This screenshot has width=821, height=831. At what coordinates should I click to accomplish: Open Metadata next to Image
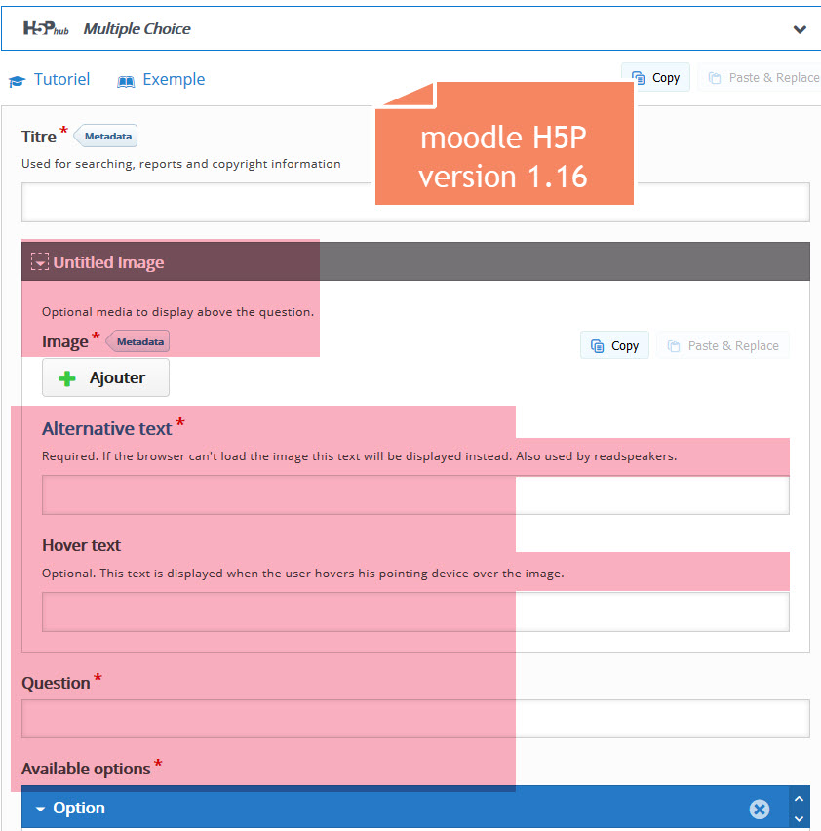137,341
